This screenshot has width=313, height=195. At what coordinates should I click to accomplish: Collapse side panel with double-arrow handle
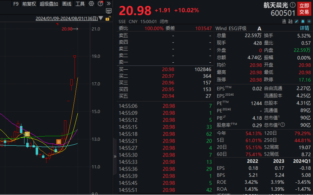(x=115, y=156)
